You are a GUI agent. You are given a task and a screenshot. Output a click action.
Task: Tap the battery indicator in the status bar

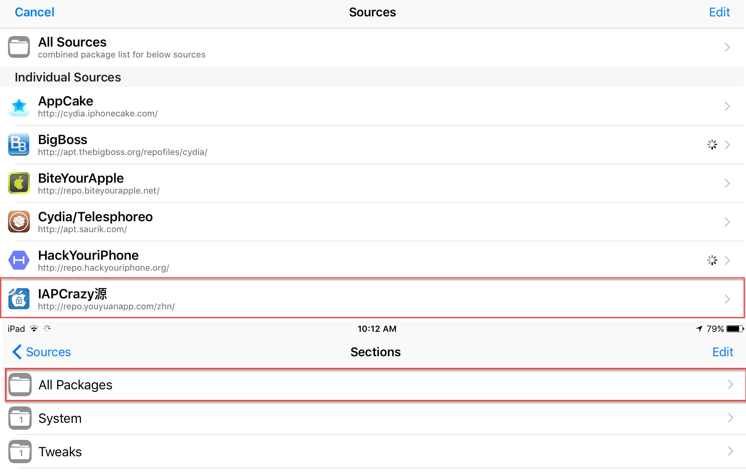tap(734, 329)
